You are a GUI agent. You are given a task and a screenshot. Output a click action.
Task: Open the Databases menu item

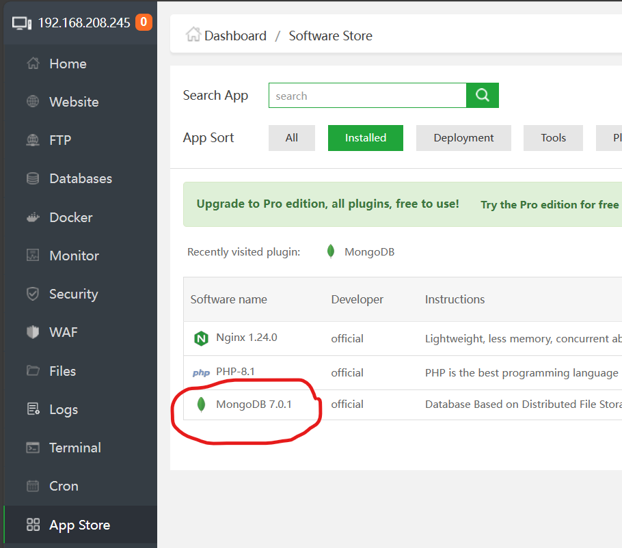click(x=80, y=178)
